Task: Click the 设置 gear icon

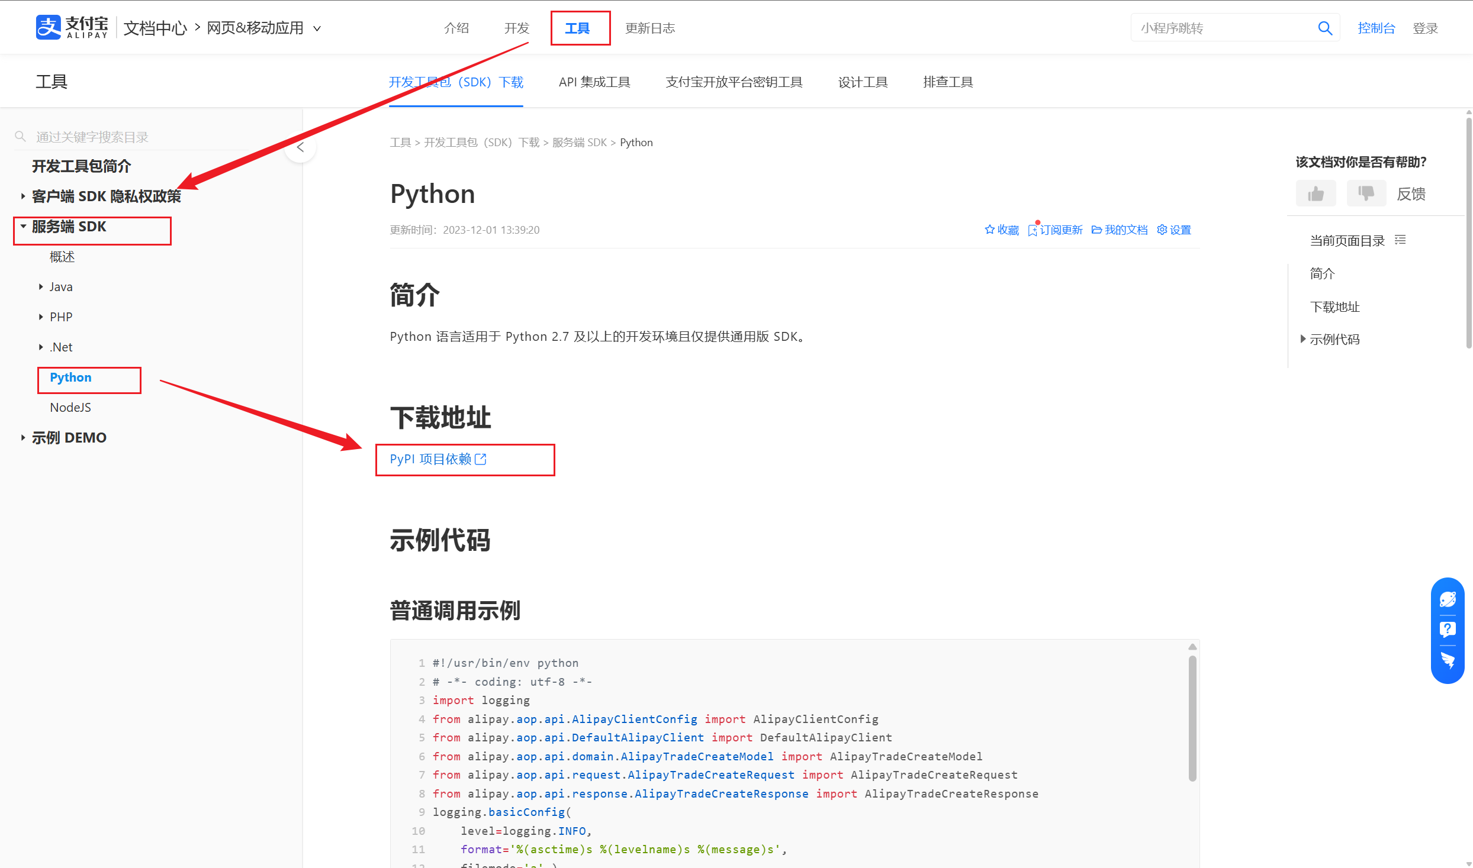Action: click(x=1162, y=230)
